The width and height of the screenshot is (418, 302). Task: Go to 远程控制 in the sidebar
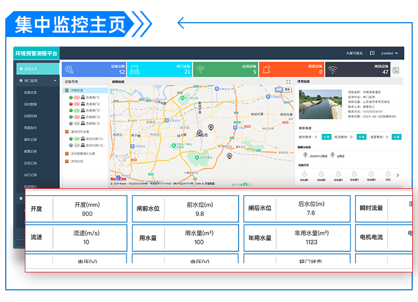pos(30,116)
